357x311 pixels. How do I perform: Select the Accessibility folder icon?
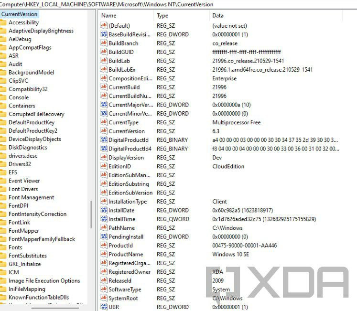tap(3, 22)
